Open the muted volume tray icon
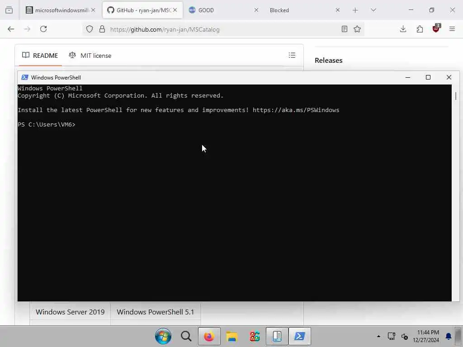 click(x=405, y=336)
